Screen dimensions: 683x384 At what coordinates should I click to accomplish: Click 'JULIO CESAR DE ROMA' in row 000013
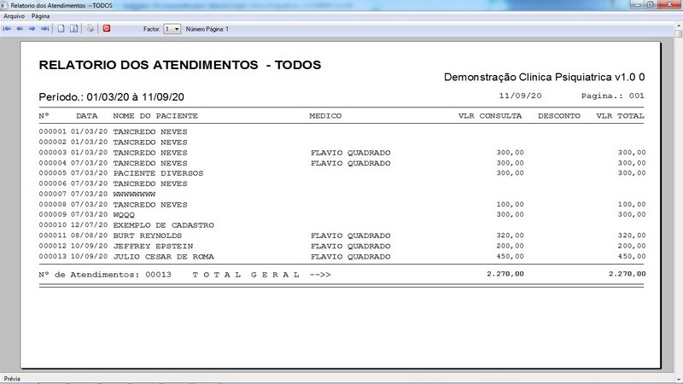point(163,257)
